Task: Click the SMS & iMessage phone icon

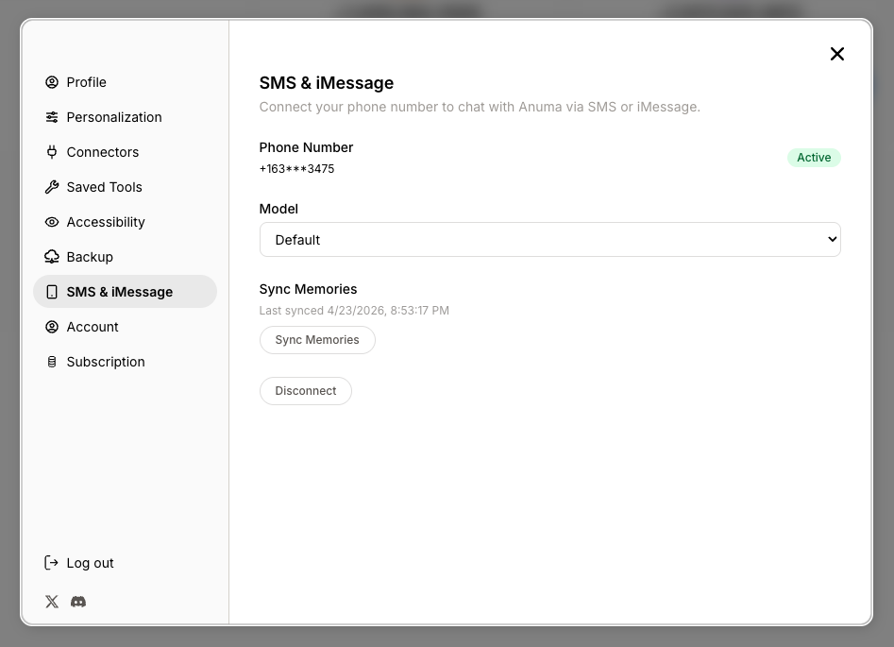Action: coord(52,292)
